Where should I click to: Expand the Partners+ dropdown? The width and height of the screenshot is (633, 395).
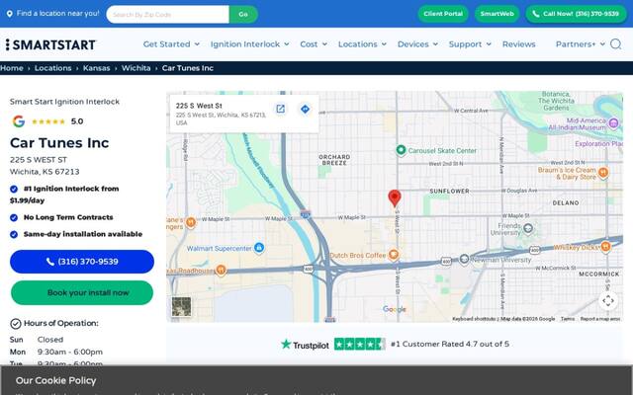tap(581, 44)
